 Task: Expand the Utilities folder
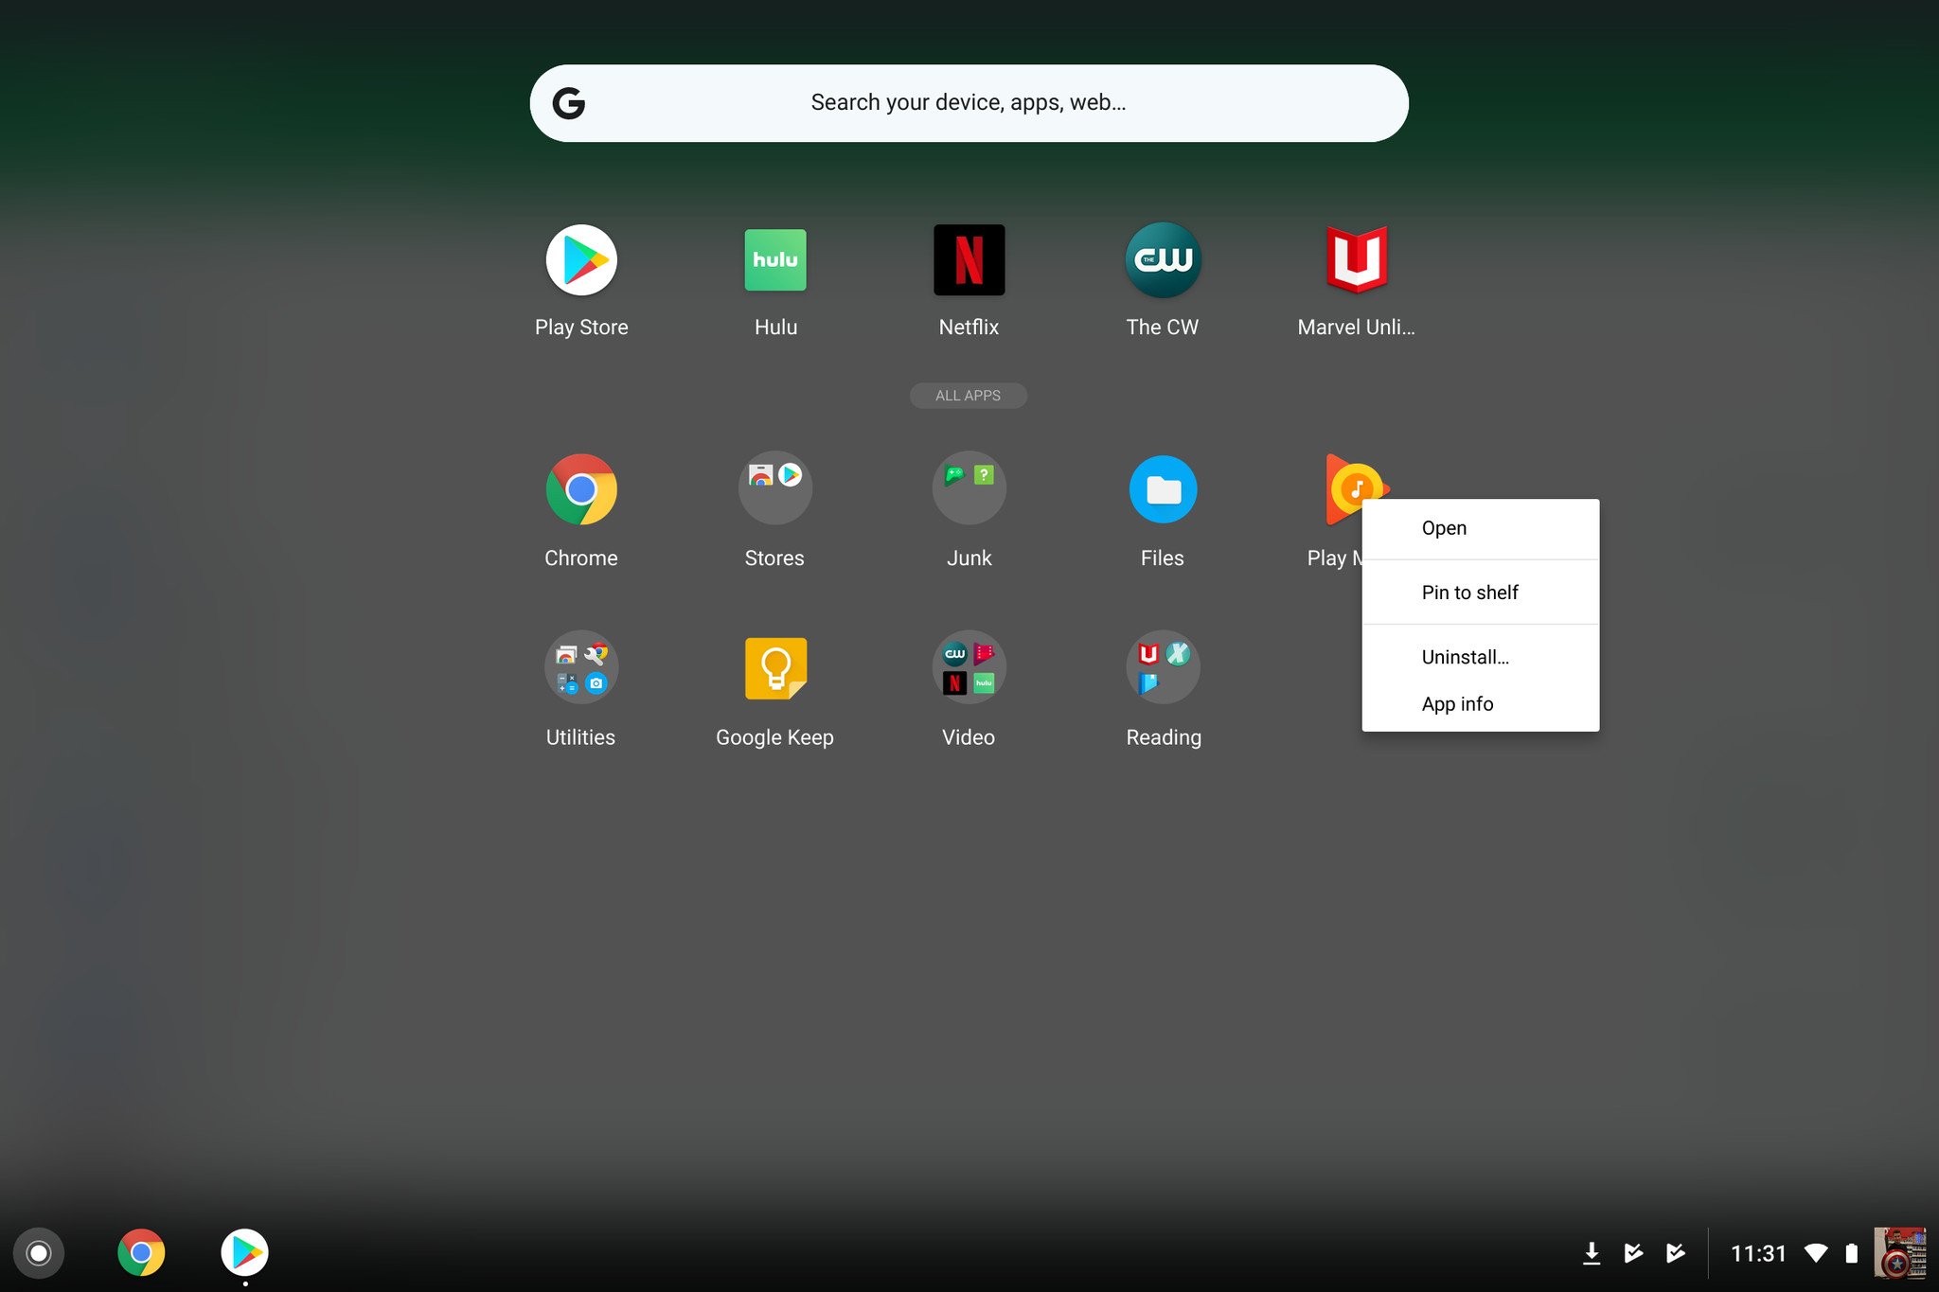[x=581, y=668]
